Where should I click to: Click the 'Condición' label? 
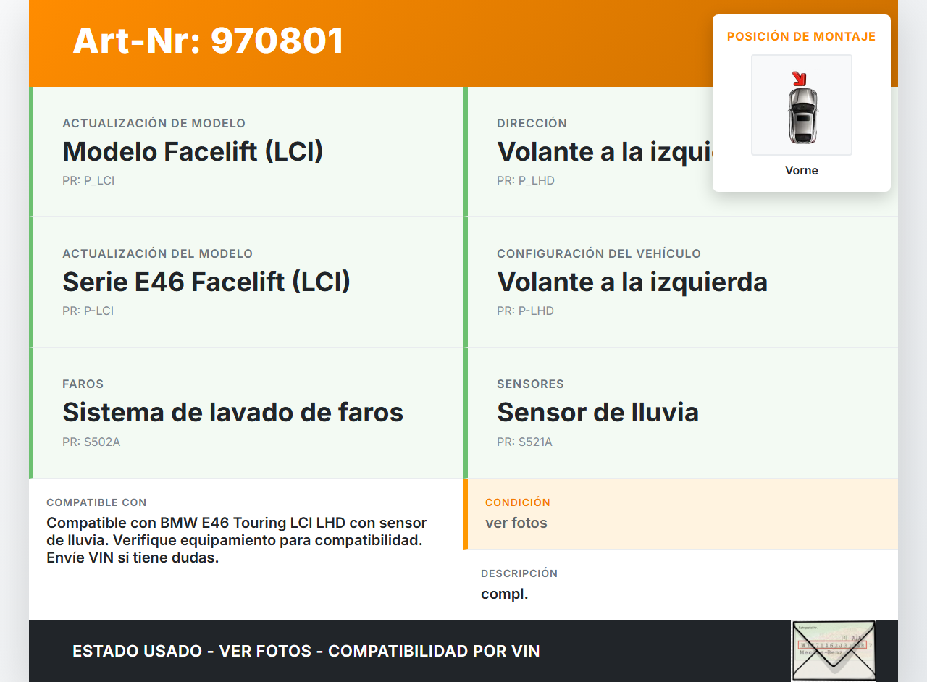click(518, 502)
